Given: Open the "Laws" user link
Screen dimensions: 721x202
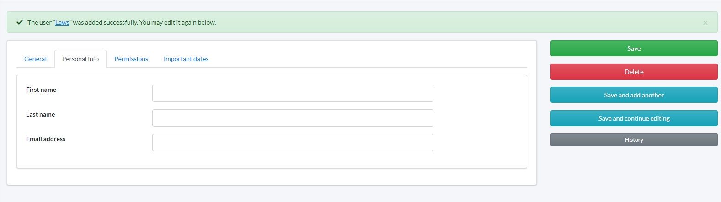Looking at the screenshot, I should click(x=62, y=22).
